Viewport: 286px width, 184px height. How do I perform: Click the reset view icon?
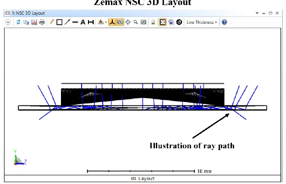(x=143, y=22)
